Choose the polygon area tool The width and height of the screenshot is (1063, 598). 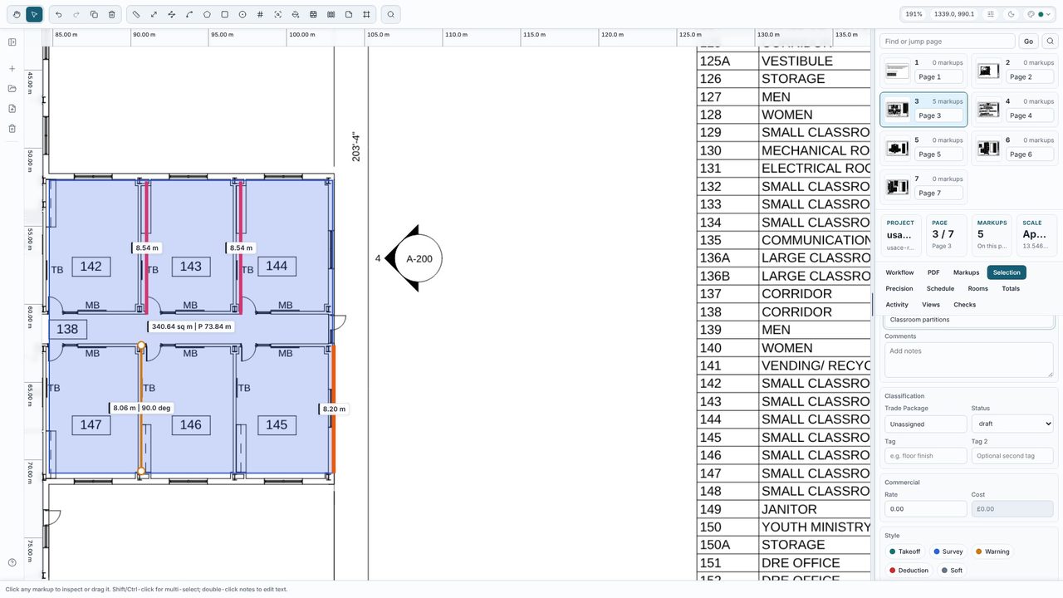click(x=207, y=14)
